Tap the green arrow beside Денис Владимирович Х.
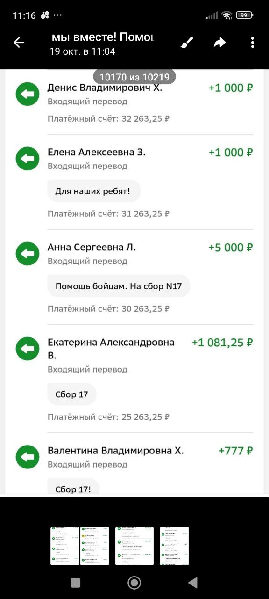Screen dimensions: 269x599 (x=28, y=94)
